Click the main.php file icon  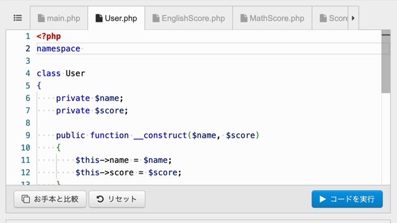41,18
